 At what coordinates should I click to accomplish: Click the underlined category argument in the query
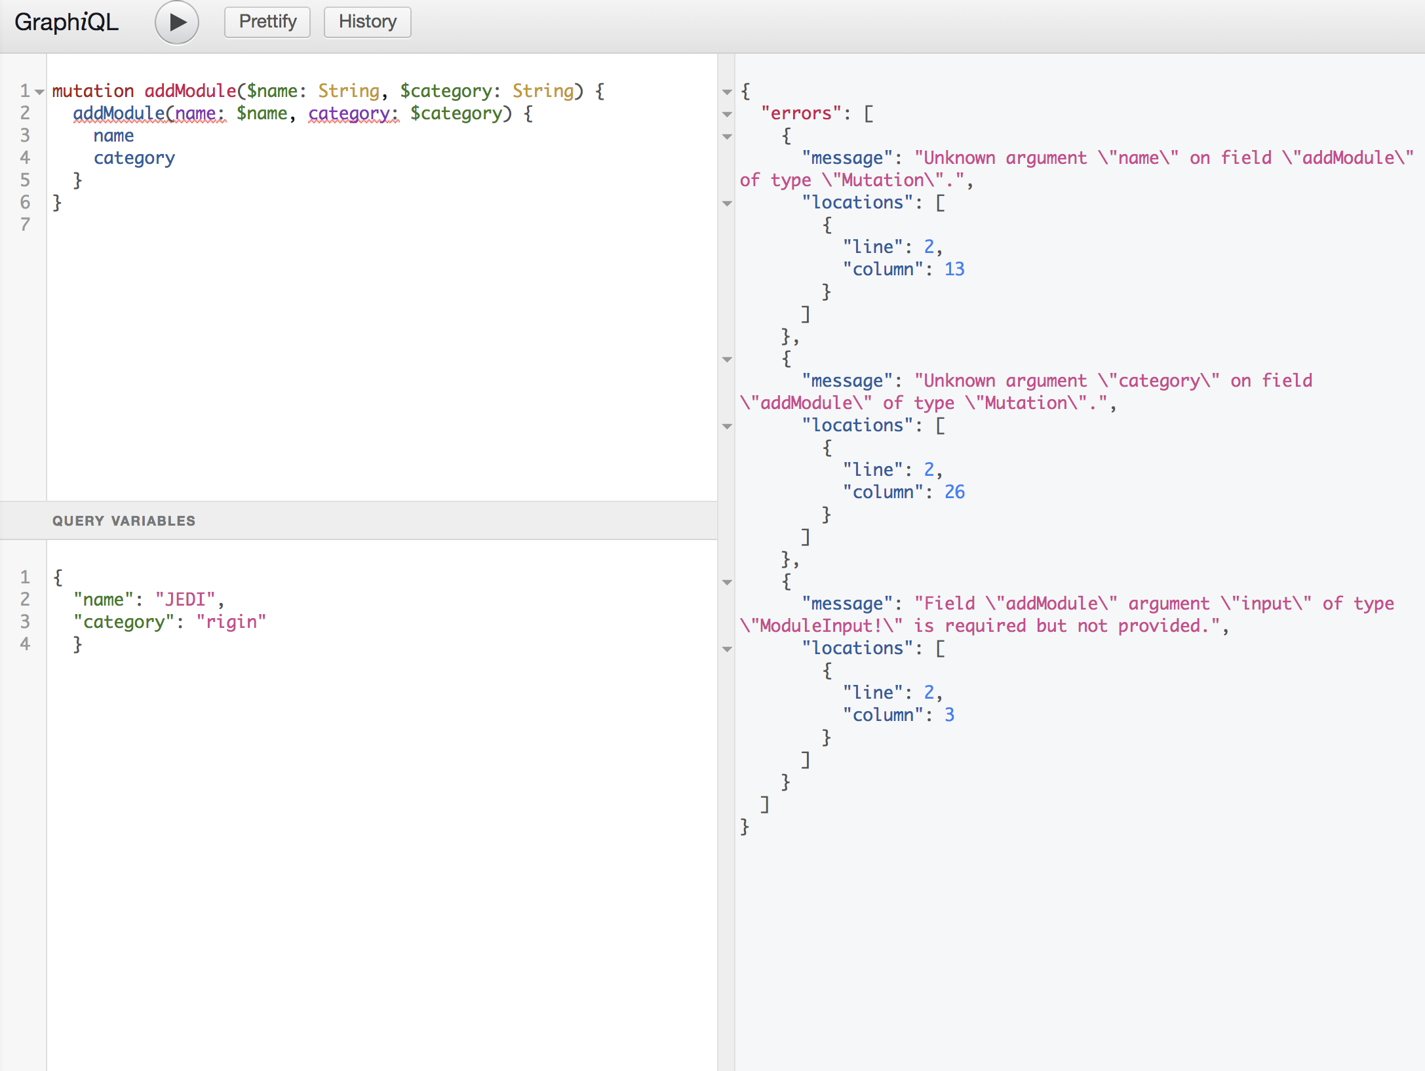pos(350,113)
